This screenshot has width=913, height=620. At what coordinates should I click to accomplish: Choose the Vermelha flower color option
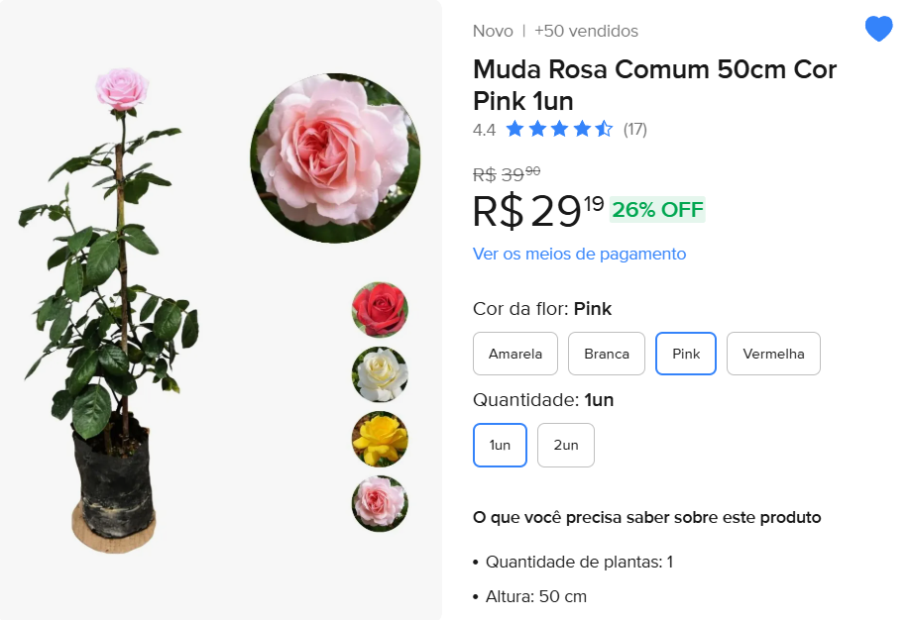[x=773, y=354]
